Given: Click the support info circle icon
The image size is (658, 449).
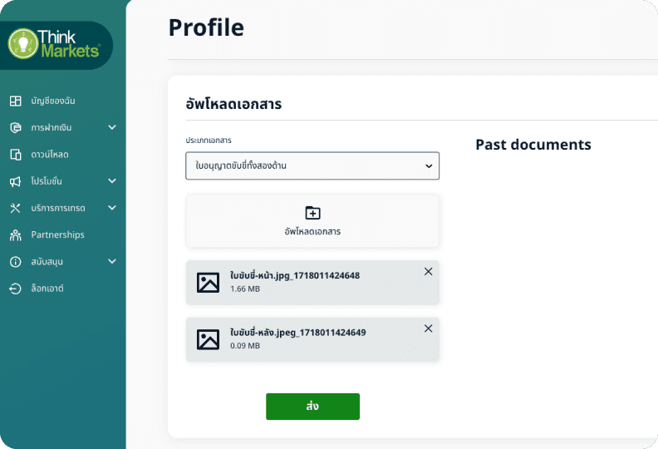Looking at the screenshot, I should (15, 261).
